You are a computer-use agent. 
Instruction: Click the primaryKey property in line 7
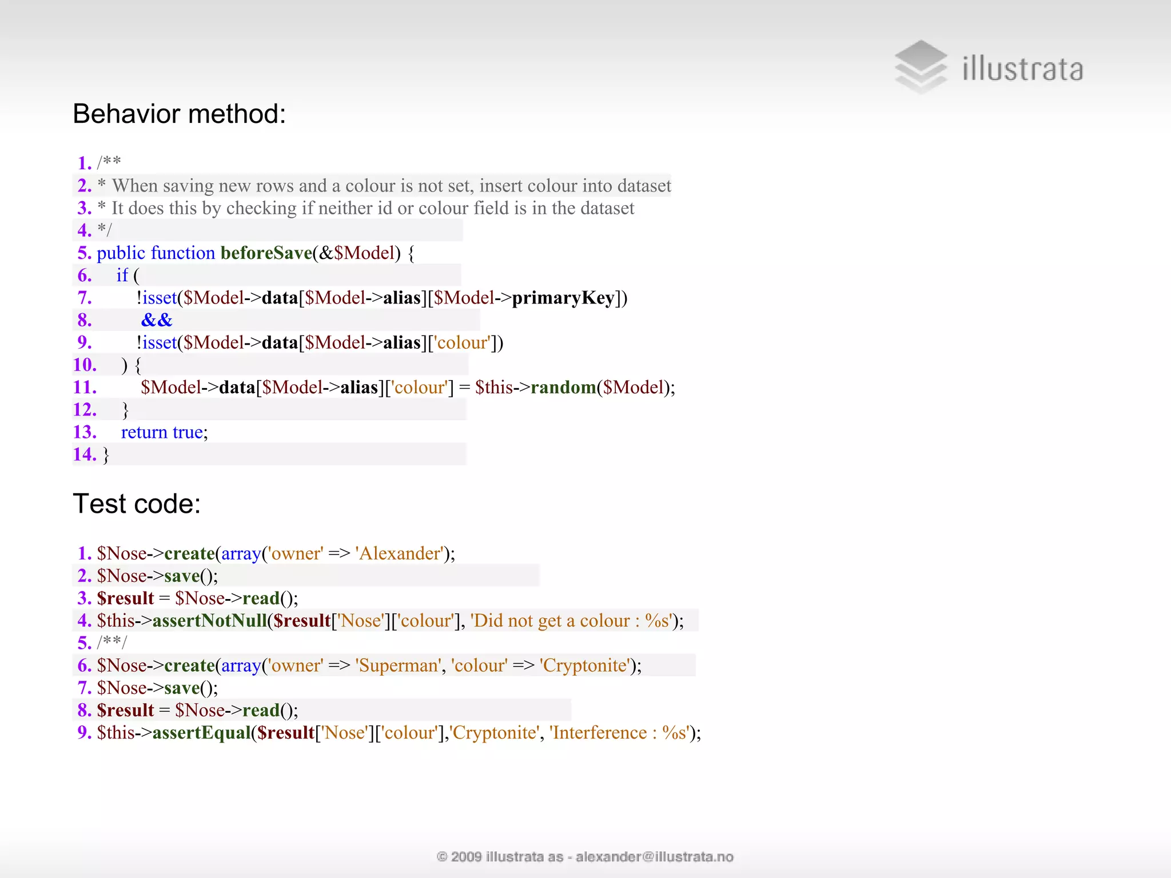[x=563, y=298]
